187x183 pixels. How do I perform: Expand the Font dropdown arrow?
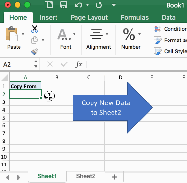pos(74,34)
